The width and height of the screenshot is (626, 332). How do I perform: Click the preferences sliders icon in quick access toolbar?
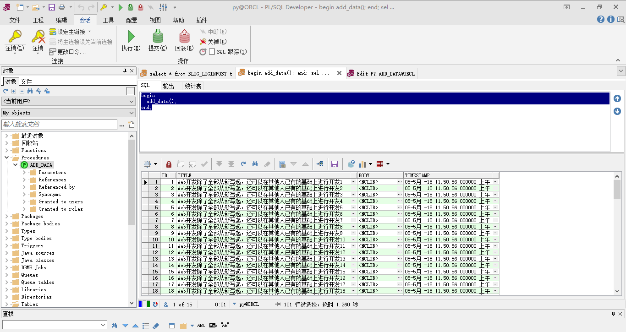(164, 7)
